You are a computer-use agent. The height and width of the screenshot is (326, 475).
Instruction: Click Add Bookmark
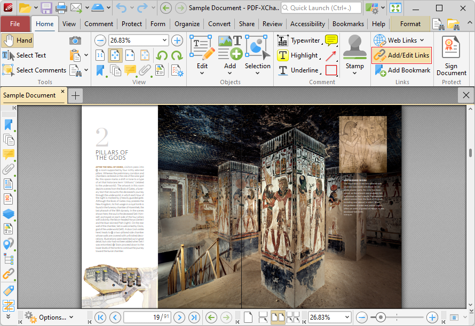pos(402,70)
